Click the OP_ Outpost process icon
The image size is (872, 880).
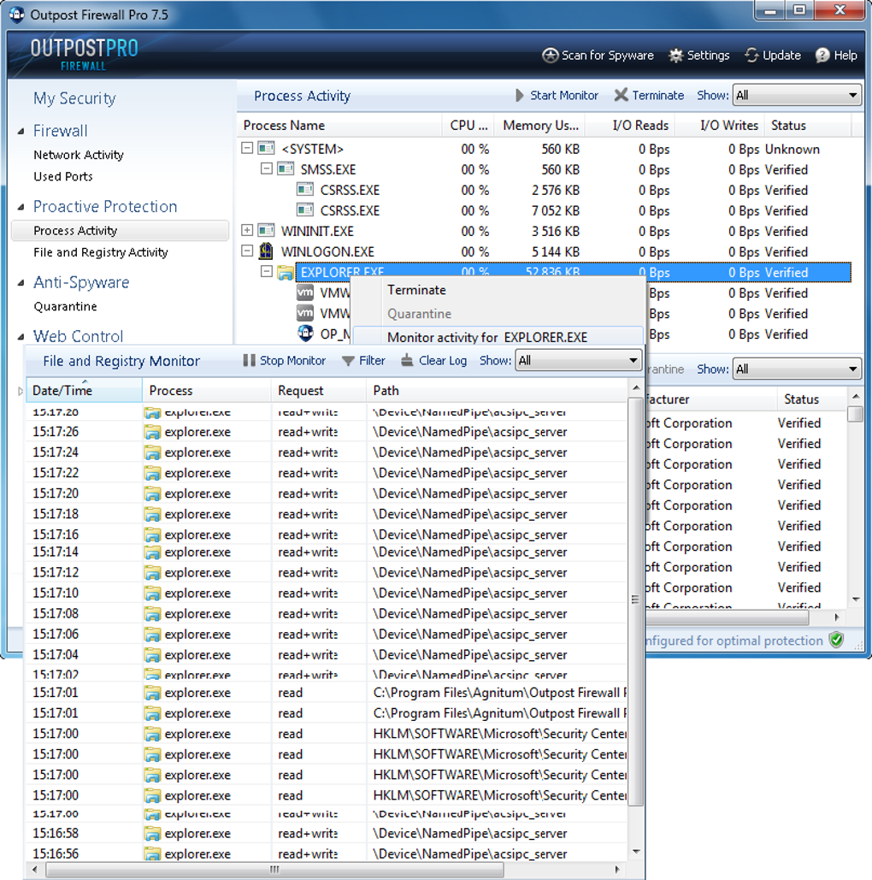pyautogui.click(x=305, y=334)
